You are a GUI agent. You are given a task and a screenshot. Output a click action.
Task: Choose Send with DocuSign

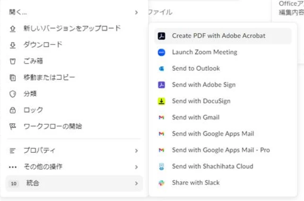click(223, 101)
